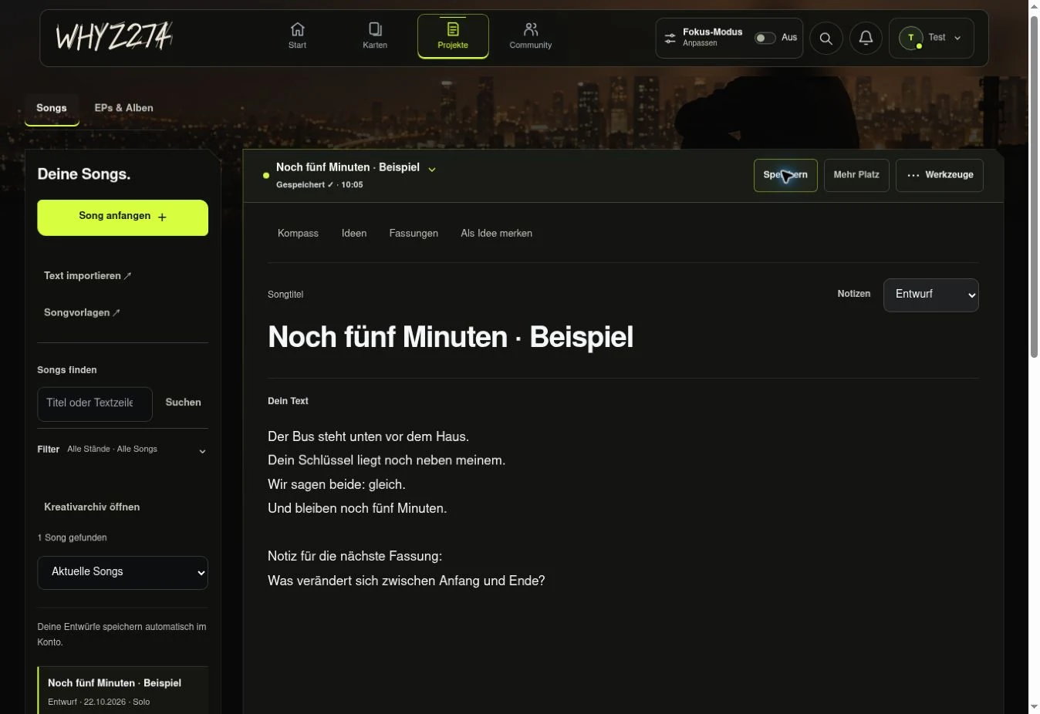This screenshot has height=714, width=1040.
Task: Click the plus icon on Song anfangen
Action: [162, 217]
